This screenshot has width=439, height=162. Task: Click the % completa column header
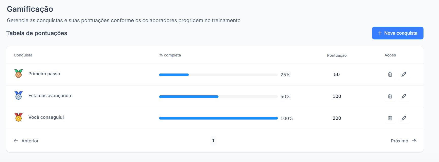170,55
